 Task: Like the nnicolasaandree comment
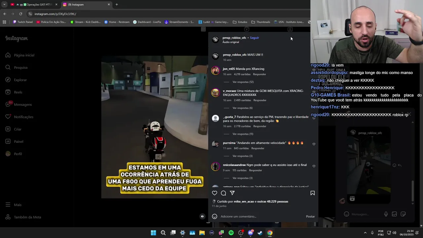point(314,166)
